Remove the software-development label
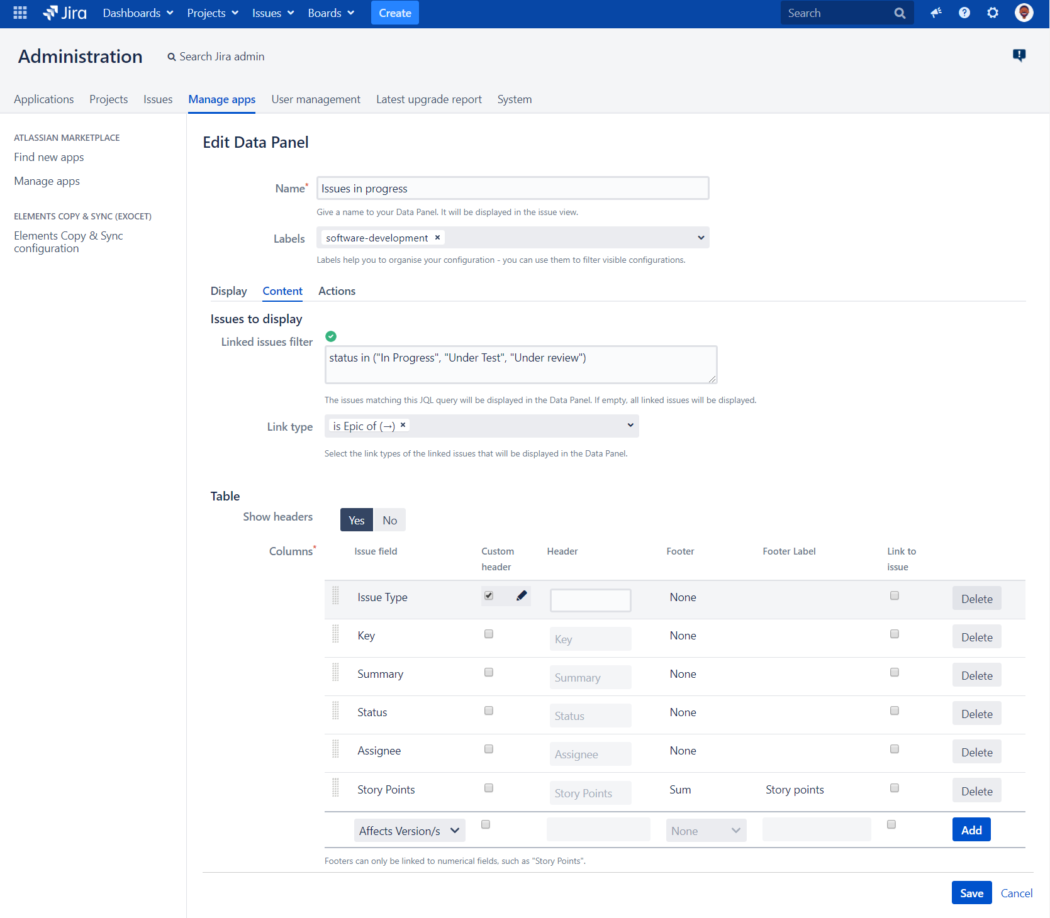1050x918 pixels. coord(437,238)
